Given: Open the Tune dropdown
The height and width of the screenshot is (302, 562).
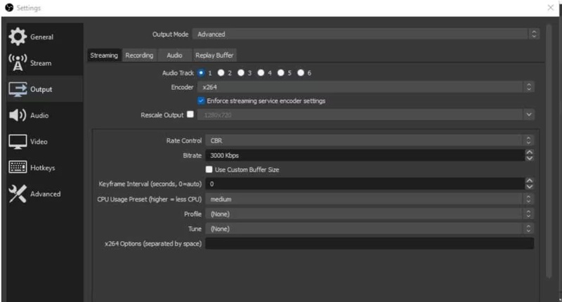Looking at the screenshot, I should [370, 228].
